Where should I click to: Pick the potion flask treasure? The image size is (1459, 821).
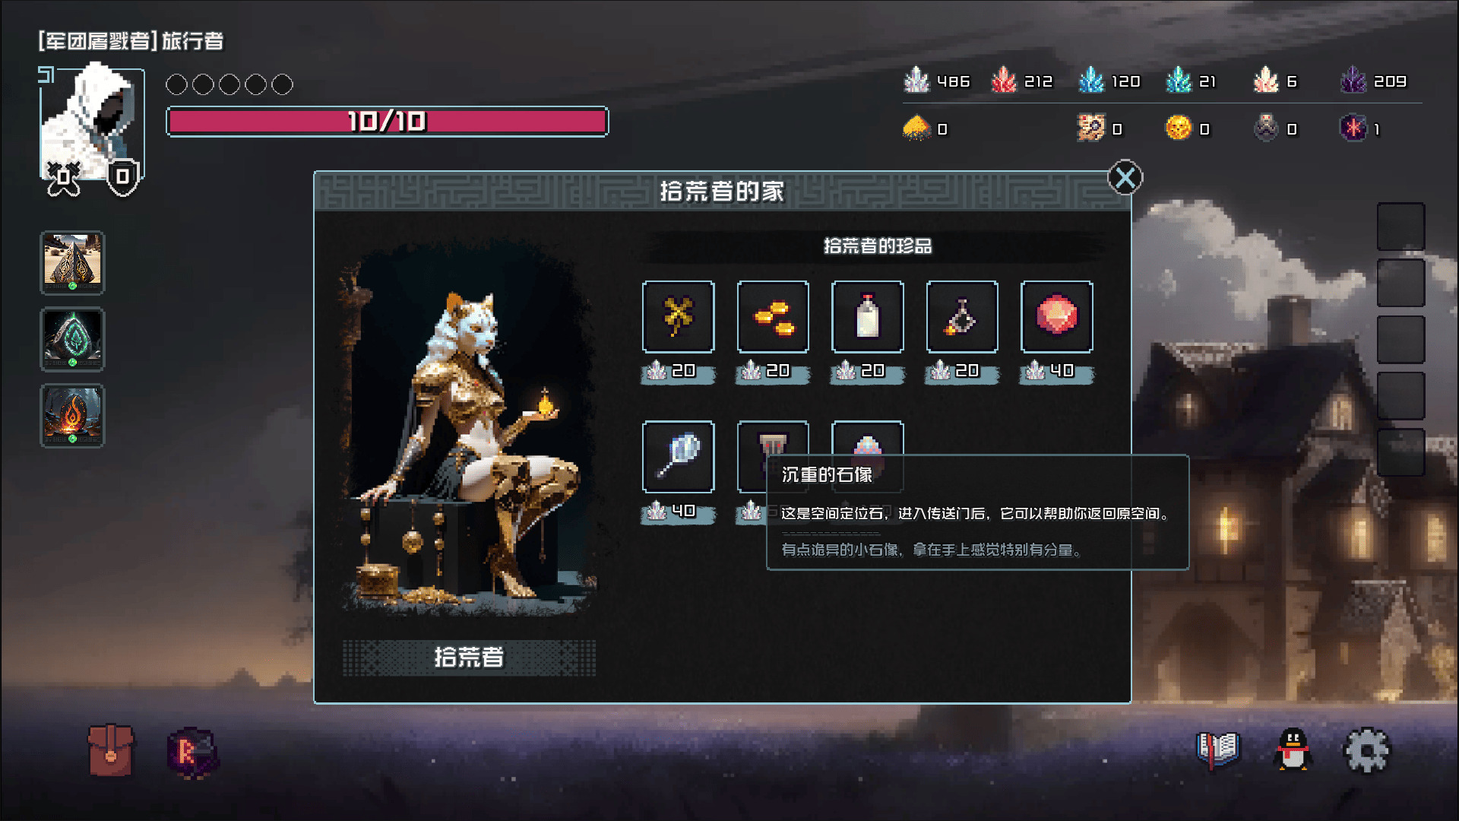962,316
